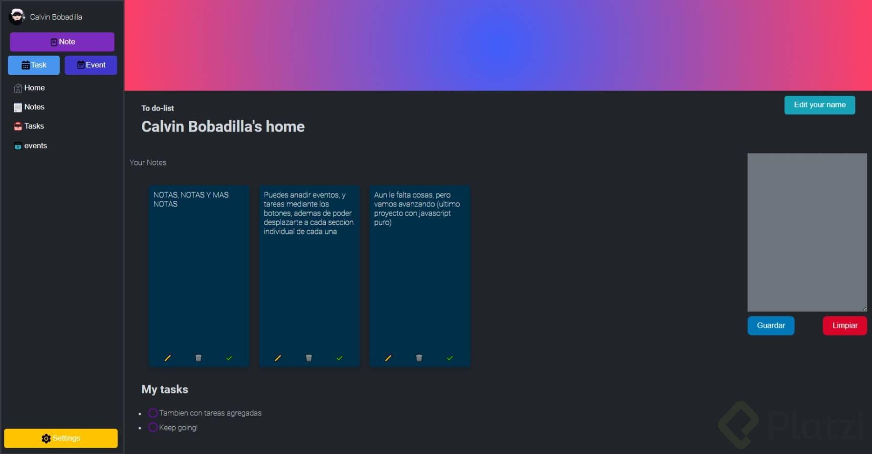Click inside the gray note textarea
This screenshot has height=454, width=872.
pos(807,232)
